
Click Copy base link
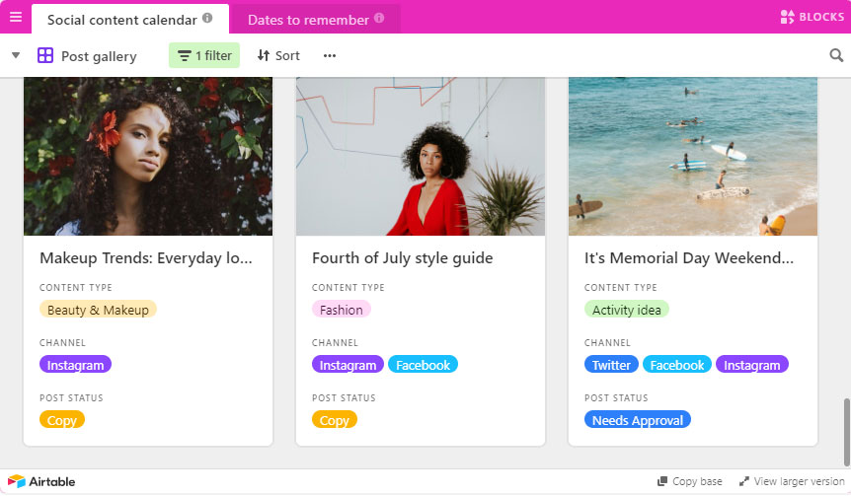690,481
